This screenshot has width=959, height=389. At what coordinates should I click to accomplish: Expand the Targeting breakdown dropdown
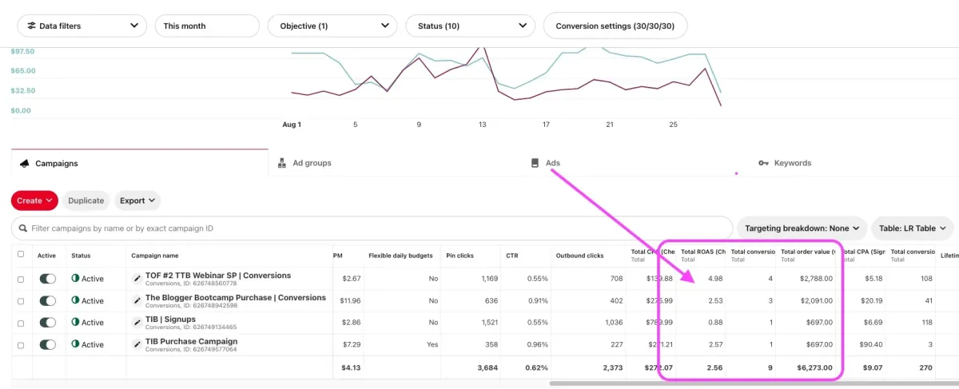(802, 228)
